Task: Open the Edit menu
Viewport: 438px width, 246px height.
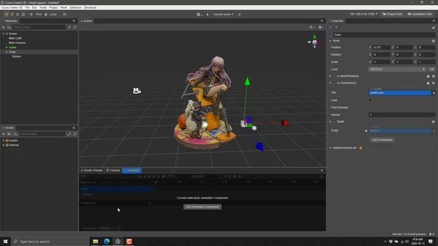Action: coord(34,8)
